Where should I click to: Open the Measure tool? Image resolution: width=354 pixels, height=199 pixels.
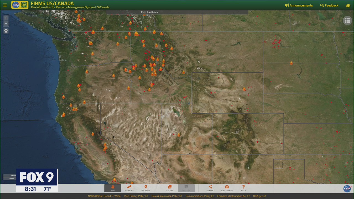129,188
